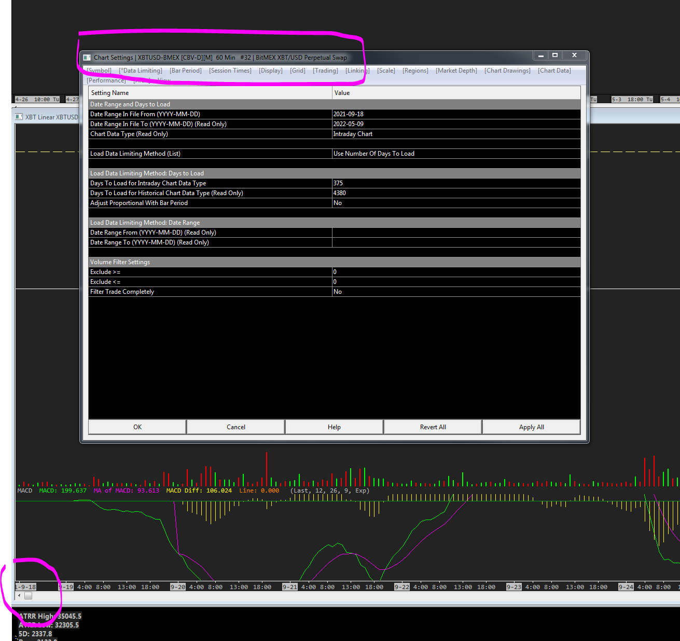Close the Chart Settings dialog
Image resolution: width=680 pixels, height=641 pixels.
point(574,55)
